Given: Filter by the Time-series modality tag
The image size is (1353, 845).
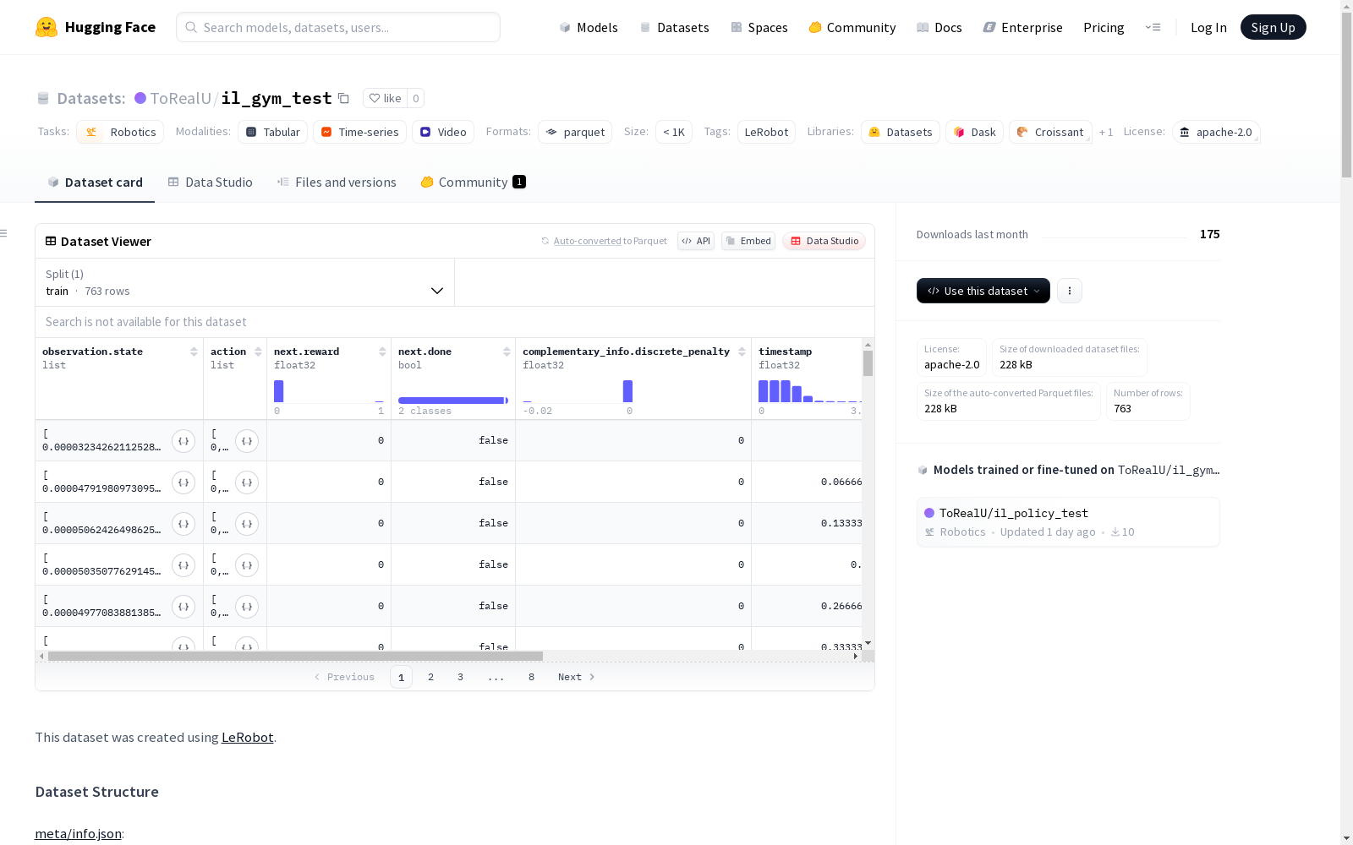Looking at the screenshot, I should tap(360, 132).
